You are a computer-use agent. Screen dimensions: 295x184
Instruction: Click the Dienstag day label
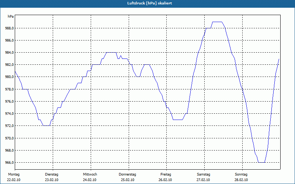(52, 174)
